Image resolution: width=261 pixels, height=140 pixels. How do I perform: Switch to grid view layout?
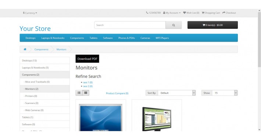click(86, 93)
